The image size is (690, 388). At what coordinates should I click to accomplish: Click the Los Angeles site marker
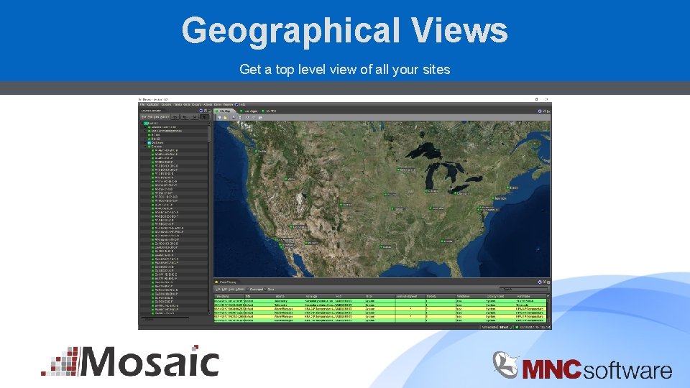coord(275,239)
